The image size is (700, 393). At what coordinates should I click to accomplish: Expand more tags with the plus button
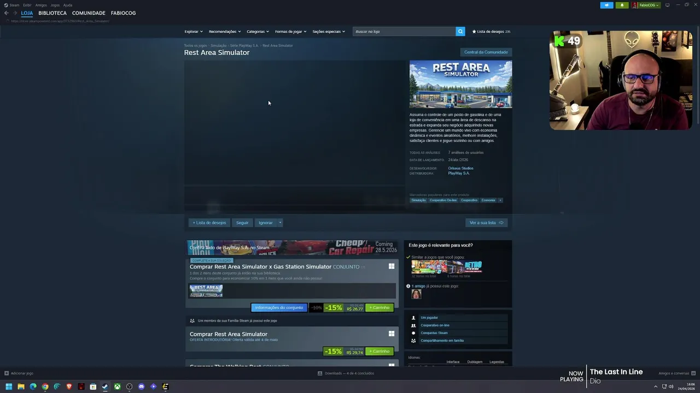tap(500, 200)
